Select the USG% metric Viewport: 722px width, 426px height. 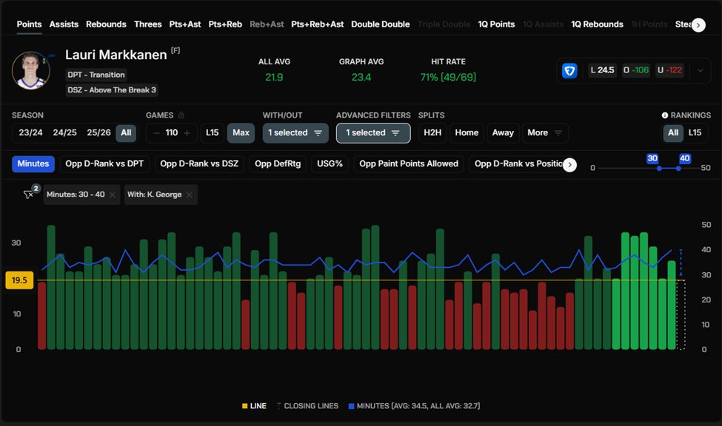tap(330, 163)
